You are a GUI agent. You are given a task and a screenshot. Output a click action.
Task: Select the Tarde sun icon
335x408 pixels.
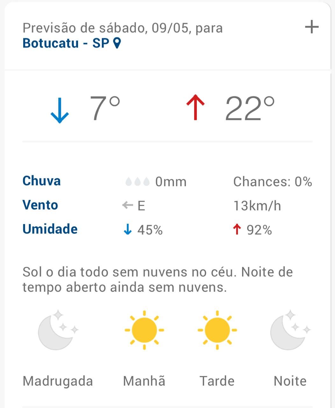[x=217, y=330]
